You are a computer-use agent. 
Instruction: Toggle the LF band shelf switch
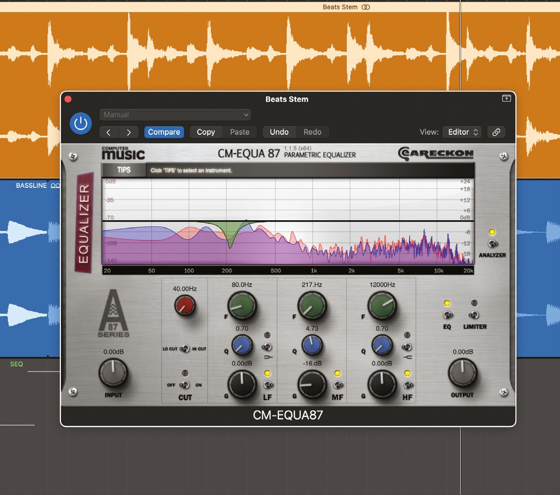267,347
